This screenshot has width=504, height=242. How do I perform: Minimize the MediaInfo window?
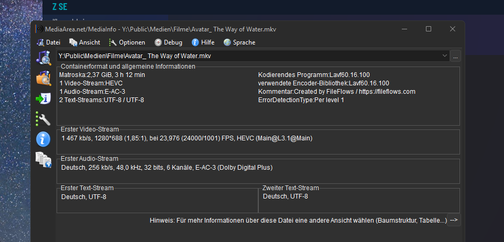[404, 29]
